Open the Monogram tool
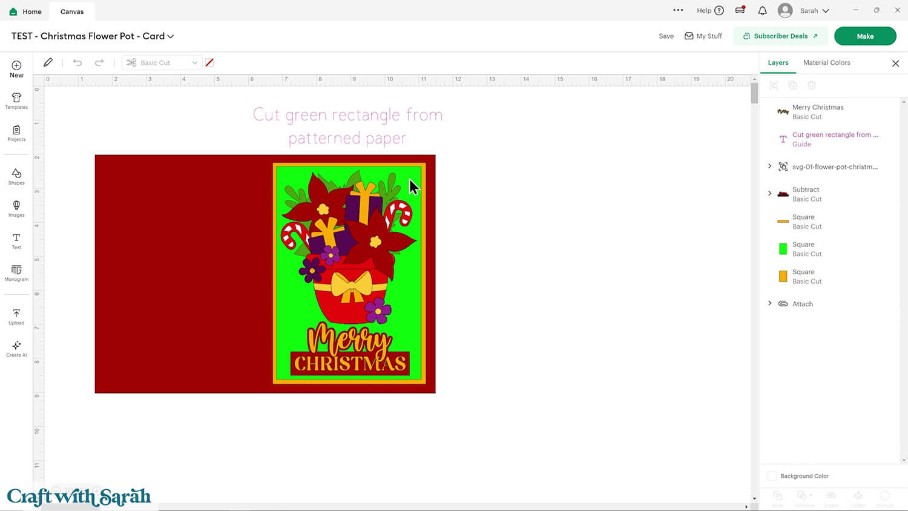The height and width of the screenshot is (511, 908). click(x=16, y=273)
